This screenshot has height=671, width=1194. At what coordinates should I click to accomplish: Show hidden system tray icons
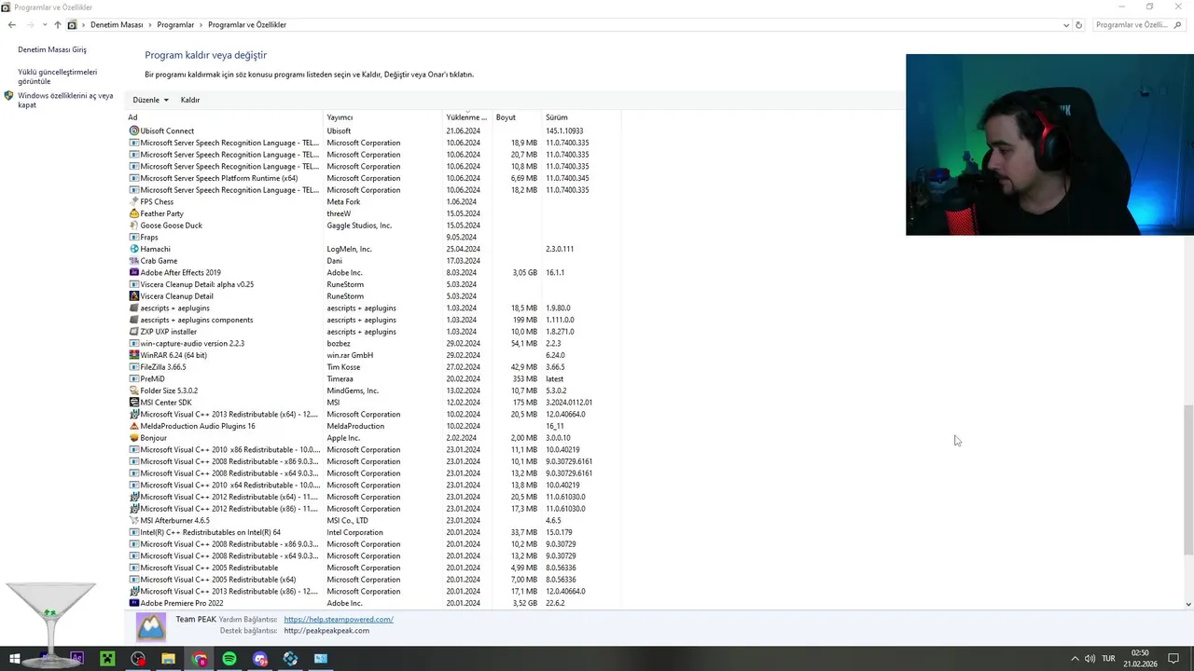(x=1075, y=659)
